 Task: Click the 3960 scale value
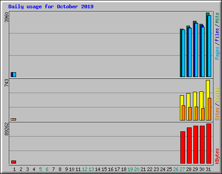point(7,17)
